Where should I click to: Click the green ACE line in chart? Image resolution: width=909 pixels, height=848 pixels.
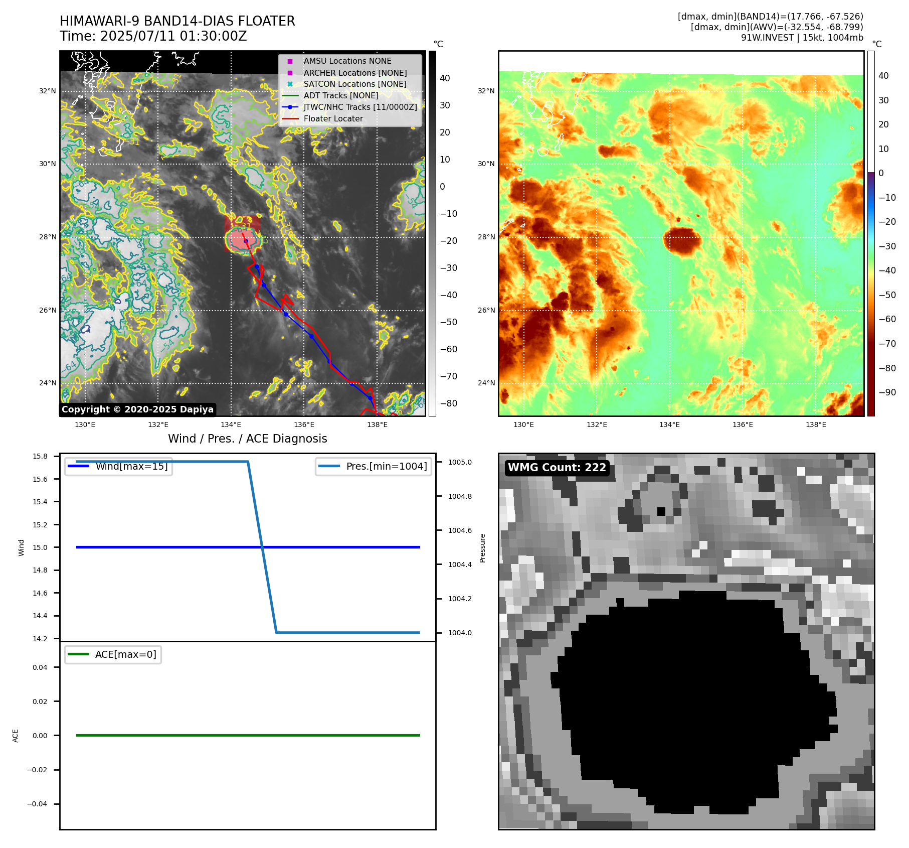(x=248, y=735)
